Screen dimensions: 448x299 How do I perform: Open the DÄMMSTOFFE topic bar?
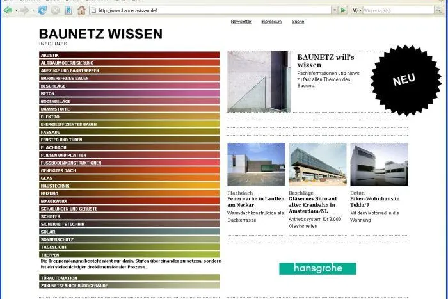click(129, 109)
